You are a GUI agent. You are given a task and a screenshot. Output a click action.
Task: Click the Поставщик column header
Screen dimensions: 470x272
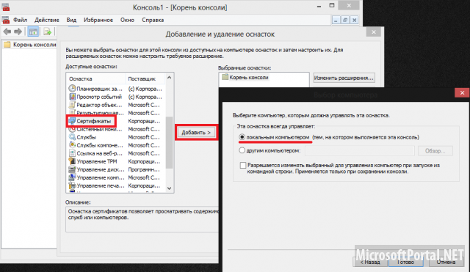145,78
